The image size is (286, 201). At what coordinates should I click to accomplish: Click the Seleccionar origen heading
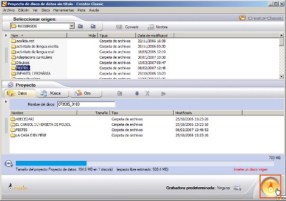[x=35, y=19]
